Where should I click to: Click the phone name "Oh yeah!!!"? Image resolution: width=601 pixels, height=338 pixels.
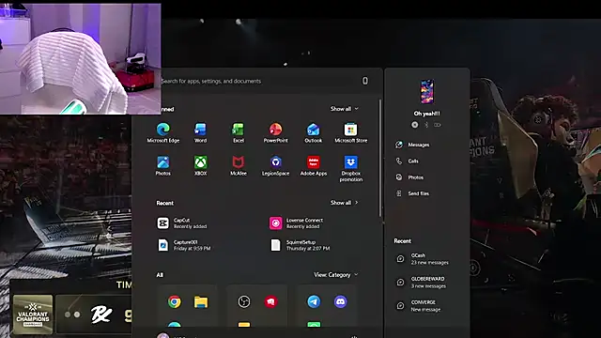[427, 114]
